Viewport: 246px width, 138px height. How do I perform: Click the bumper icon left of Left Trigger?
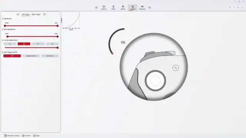pos(18,15)
